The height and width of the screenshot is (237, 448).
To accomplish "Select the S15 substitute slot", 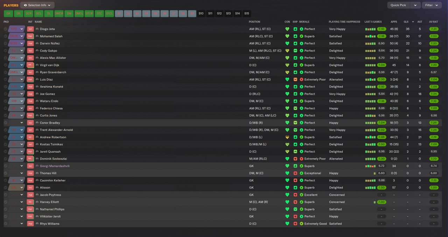I will tap(247, 14).
